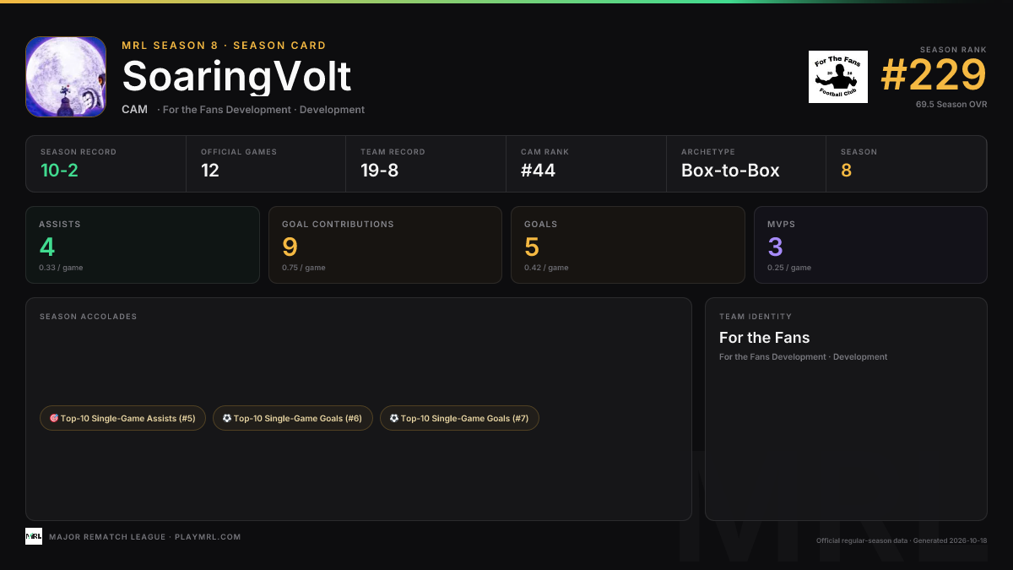Click the For the Fans team identity title
1013x570 pixels.
765,338
